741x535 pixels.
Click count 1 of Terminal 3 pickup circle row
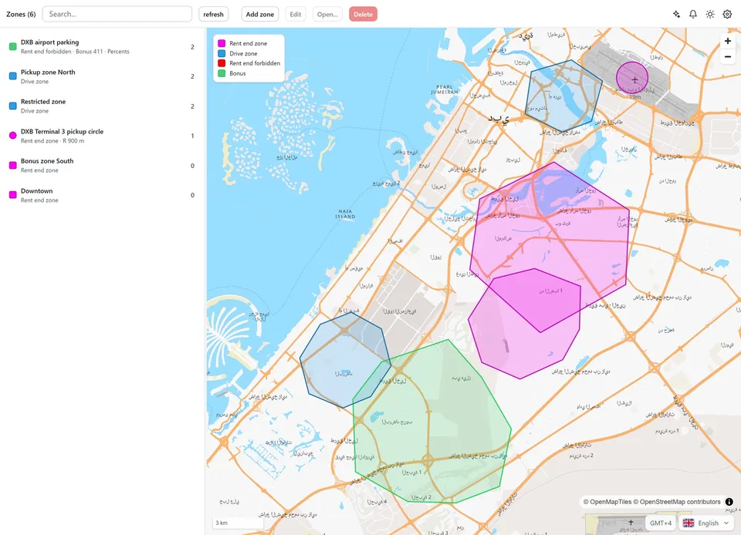point(192,136)
